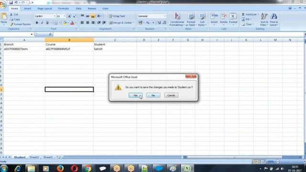Open the Data ribbon tab

coord(78,9)
